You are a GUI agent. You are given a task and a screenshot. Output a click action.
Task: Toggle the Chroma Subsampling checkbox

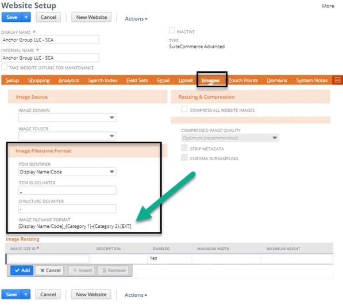pos(184,157)
